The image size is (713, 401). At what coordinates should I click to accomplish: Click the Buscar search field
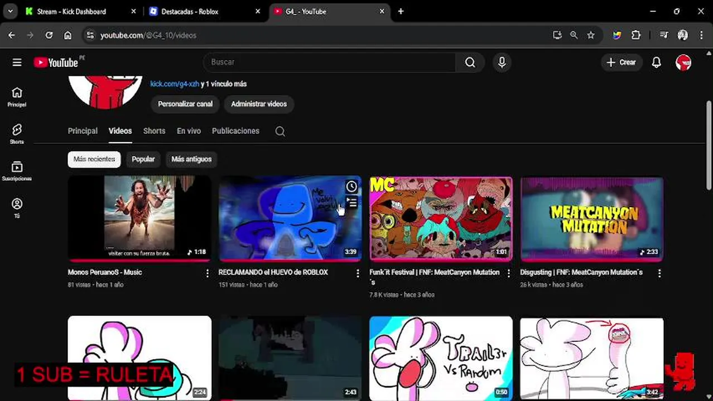(x=330, y=62)
